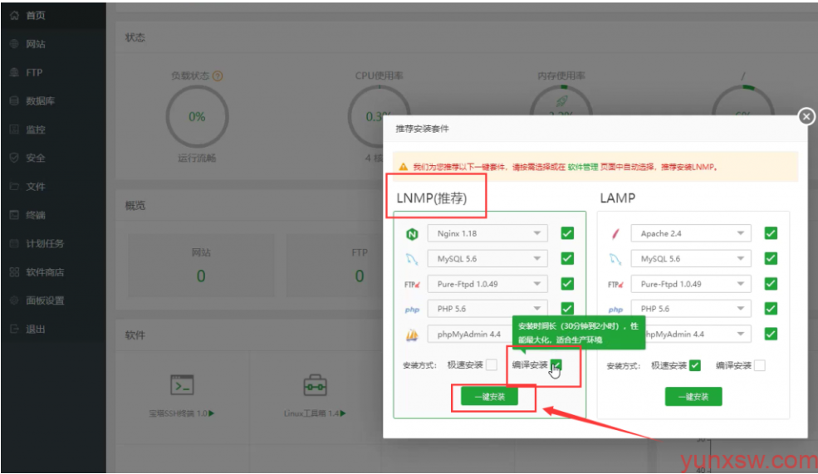818x474 pixels.
Task: Enable LNMP 极速安装 checkbox
Action: pos(492,365)
